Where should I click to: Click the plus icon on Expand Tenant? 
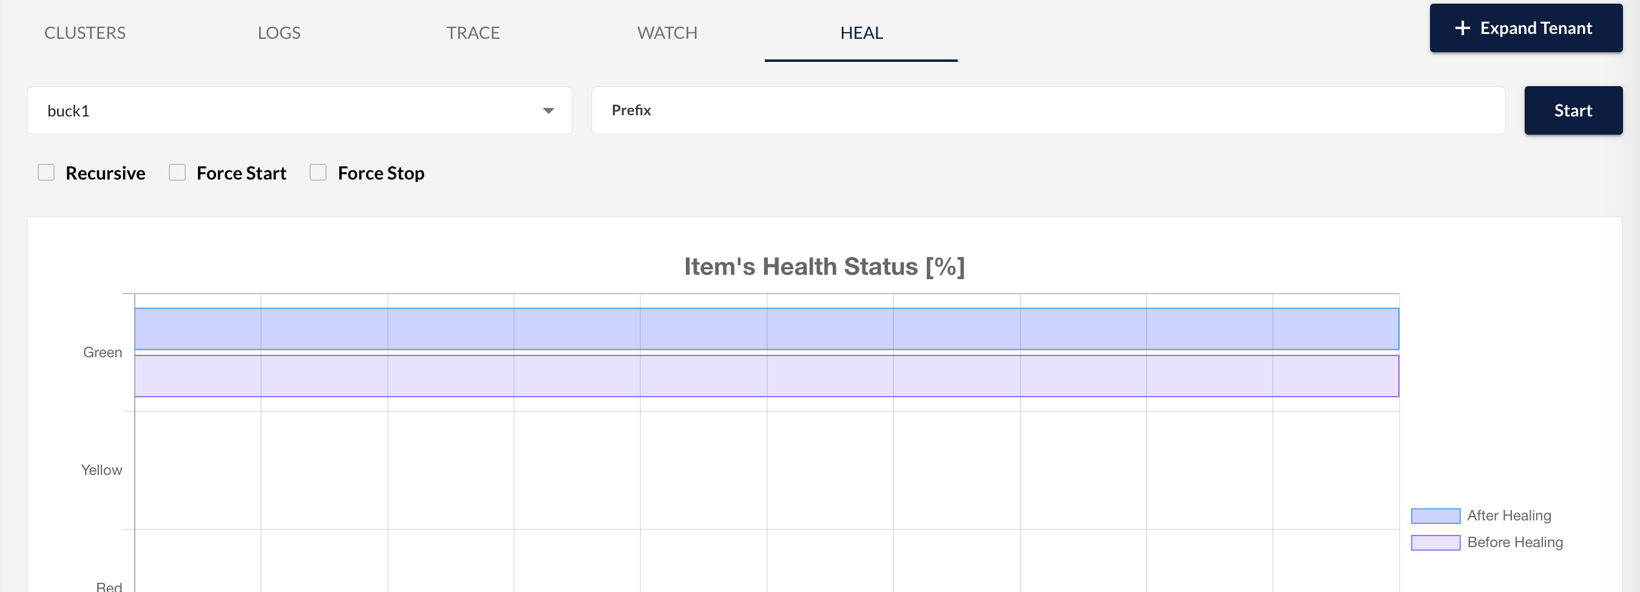(1462, 28)
